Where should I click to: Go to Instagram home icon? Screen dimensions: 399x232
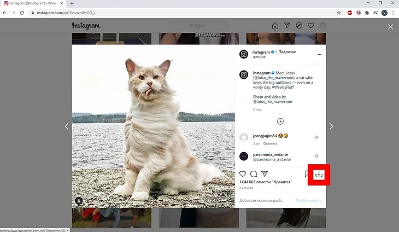click(275, 26)
